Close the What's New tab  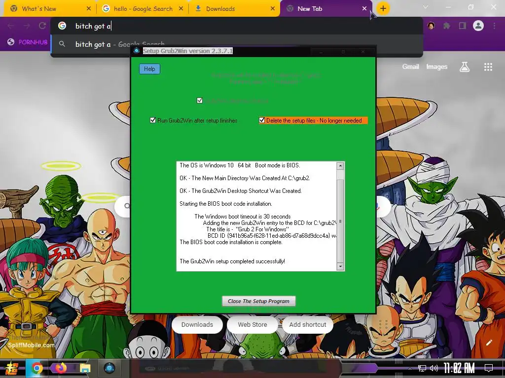tap(89, 9)
